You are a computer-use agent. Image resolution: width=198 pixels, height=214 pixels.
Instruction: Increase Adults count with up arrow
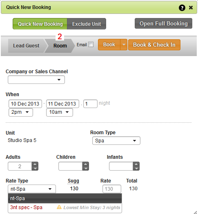click(35, 164)
